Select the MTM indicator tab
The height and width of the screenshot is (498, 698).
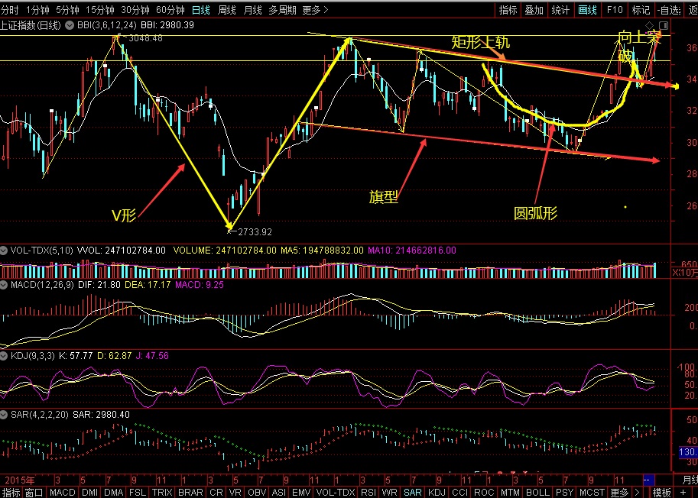point(510,492)
